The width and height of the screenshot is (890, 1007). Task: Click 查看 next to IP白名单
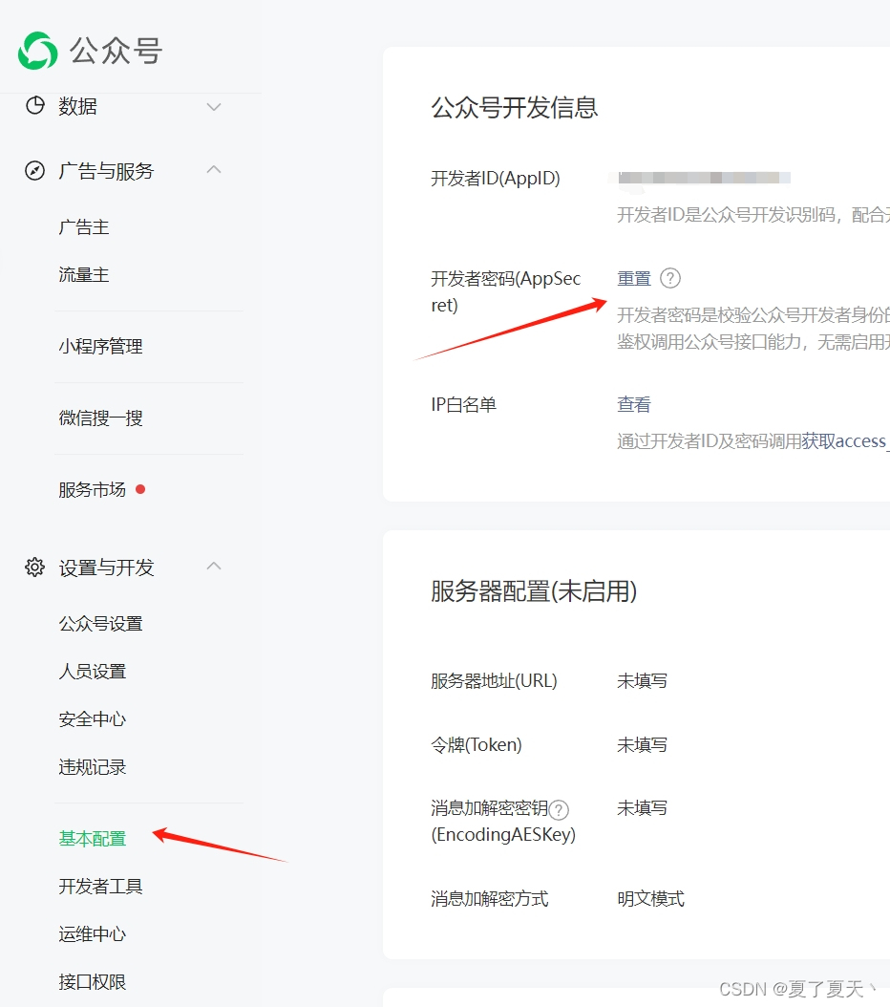(x=634, y=403)
